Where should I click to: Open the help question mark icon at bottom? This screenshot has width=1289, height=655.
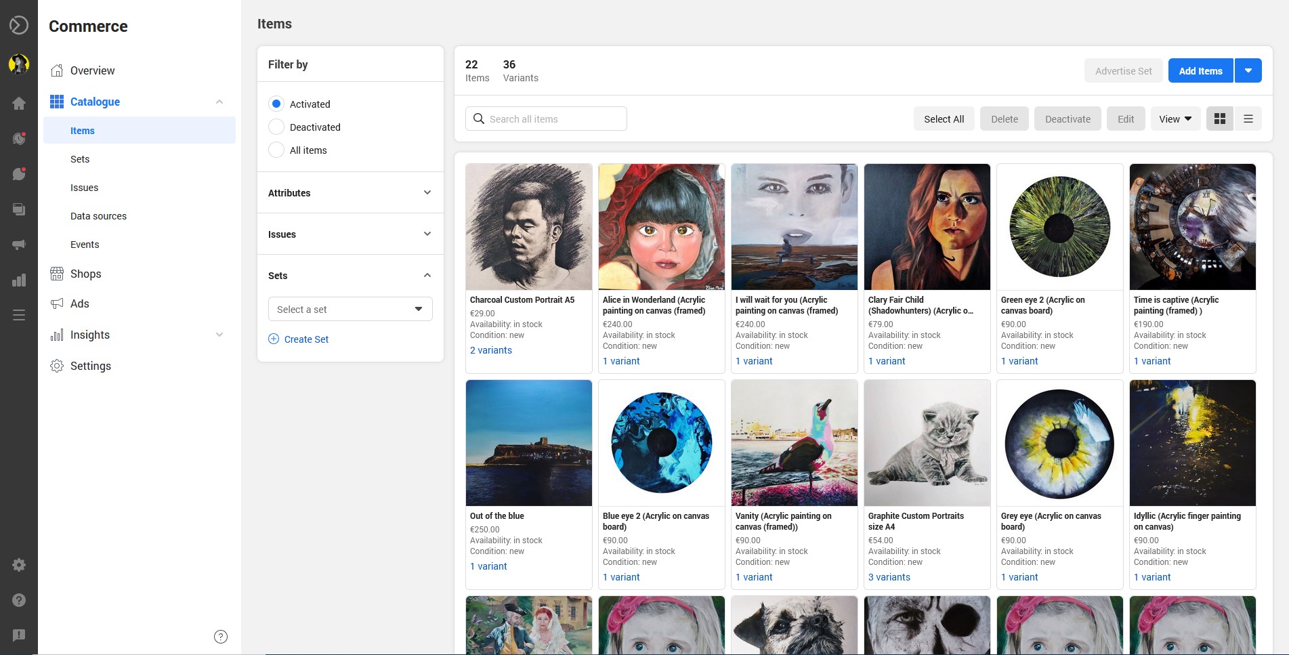pos(221,636)
